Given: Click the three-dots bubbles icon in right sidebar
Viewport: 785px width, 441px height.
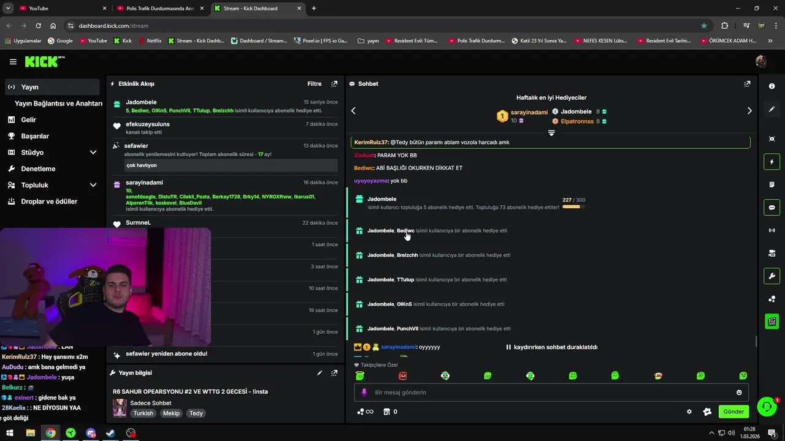Looking at the screenshot, I should click(x=772, y=299).
